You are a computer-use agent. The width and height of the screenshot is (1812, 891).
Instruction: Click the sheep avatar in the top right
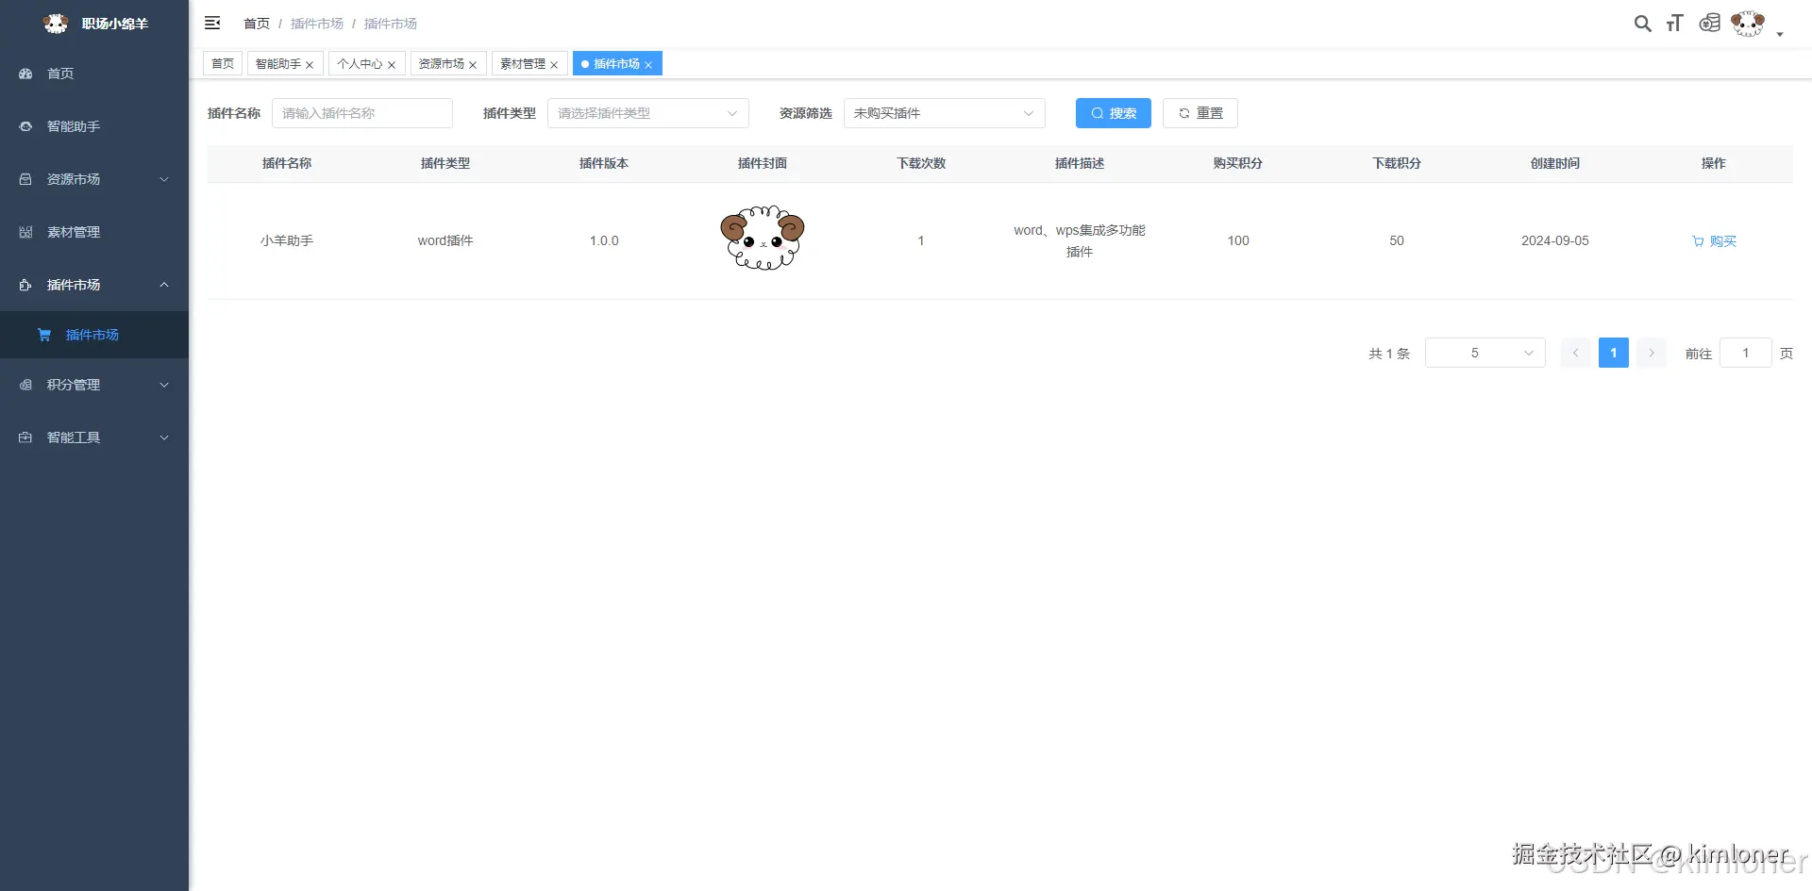(1747, 24)
